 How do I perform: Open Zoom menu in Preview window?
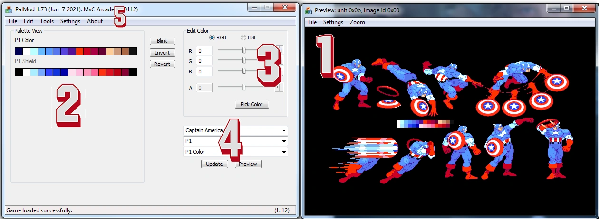[358, 22]
